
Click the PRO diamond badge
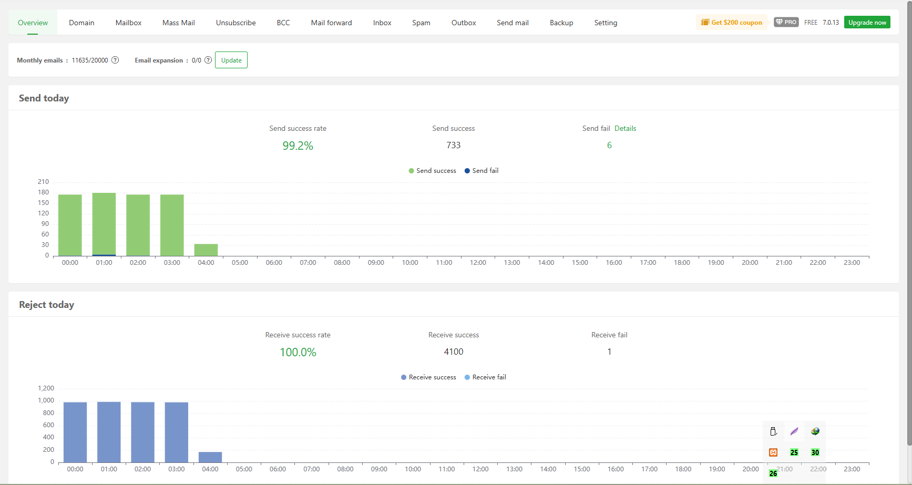coord(786,22)
